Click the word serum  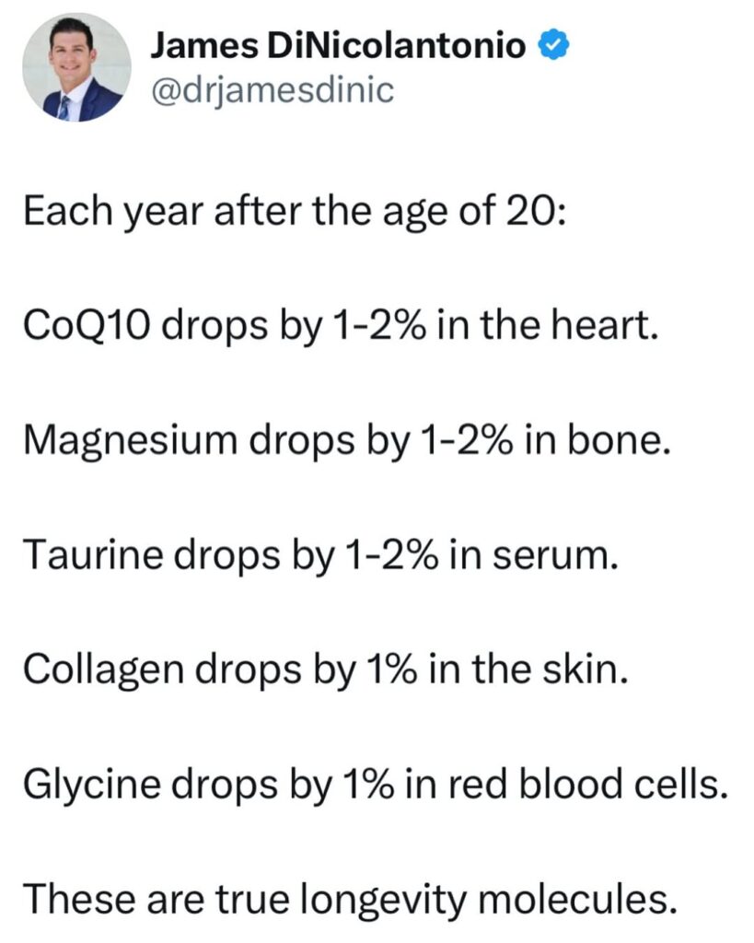[555, 556]
